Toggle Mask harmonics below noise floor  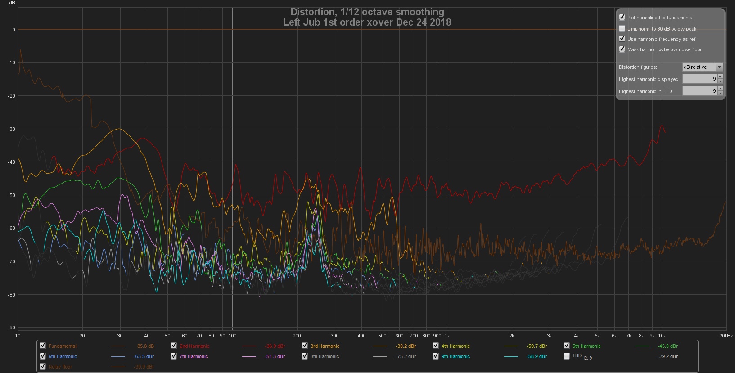(x=622, y=49)
